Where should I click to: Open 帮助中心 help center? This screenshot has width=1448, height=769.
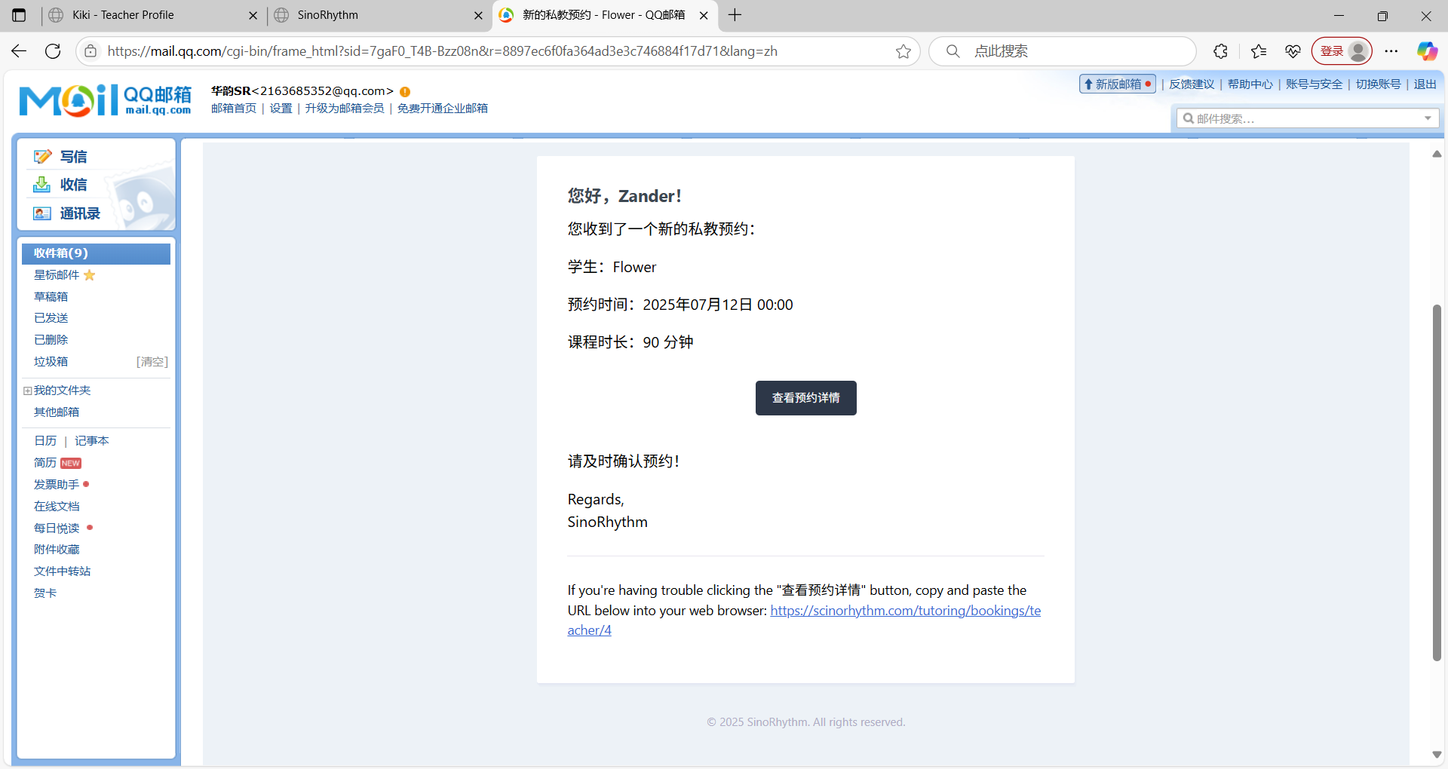pos(1250,84)
